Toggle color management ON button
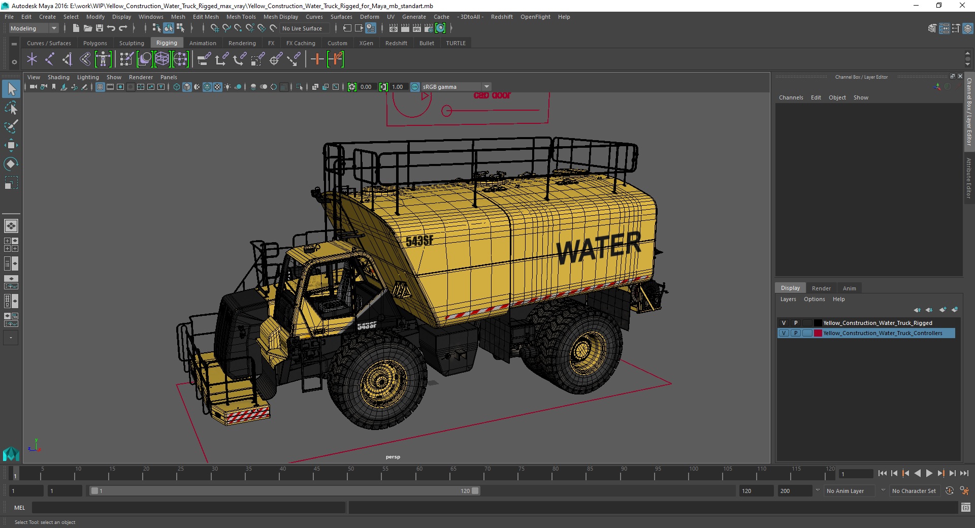The height and width of the screenshot is (528, 975). coord(415,87)
